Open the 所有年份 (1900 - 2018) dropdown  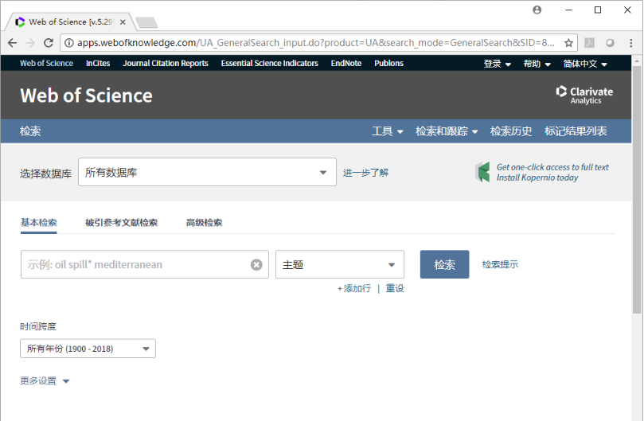click(88, 349)
